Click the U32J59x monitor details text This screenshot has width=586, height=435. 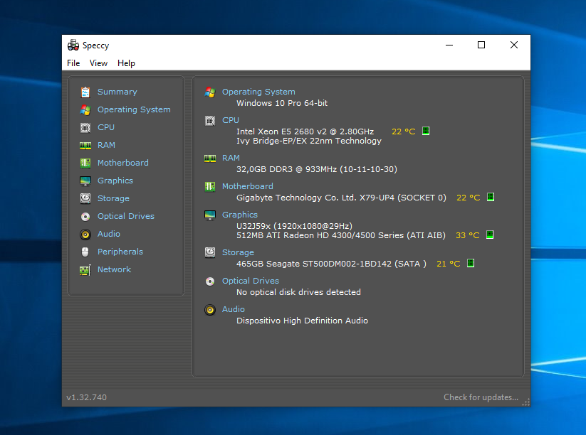294,226
